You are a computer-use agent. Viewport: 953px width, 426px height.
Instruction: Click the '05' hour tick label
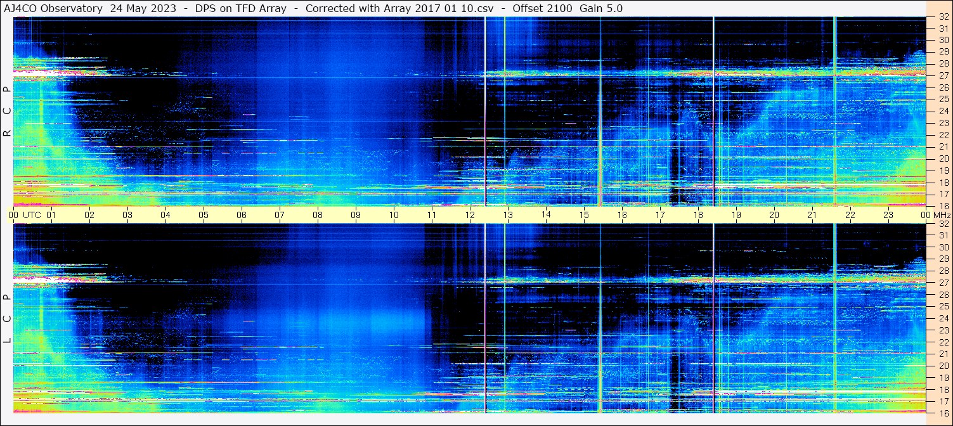[204, 215]
